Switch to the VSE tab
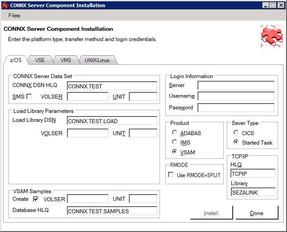The image size is (287, 232). coord(40,60)
